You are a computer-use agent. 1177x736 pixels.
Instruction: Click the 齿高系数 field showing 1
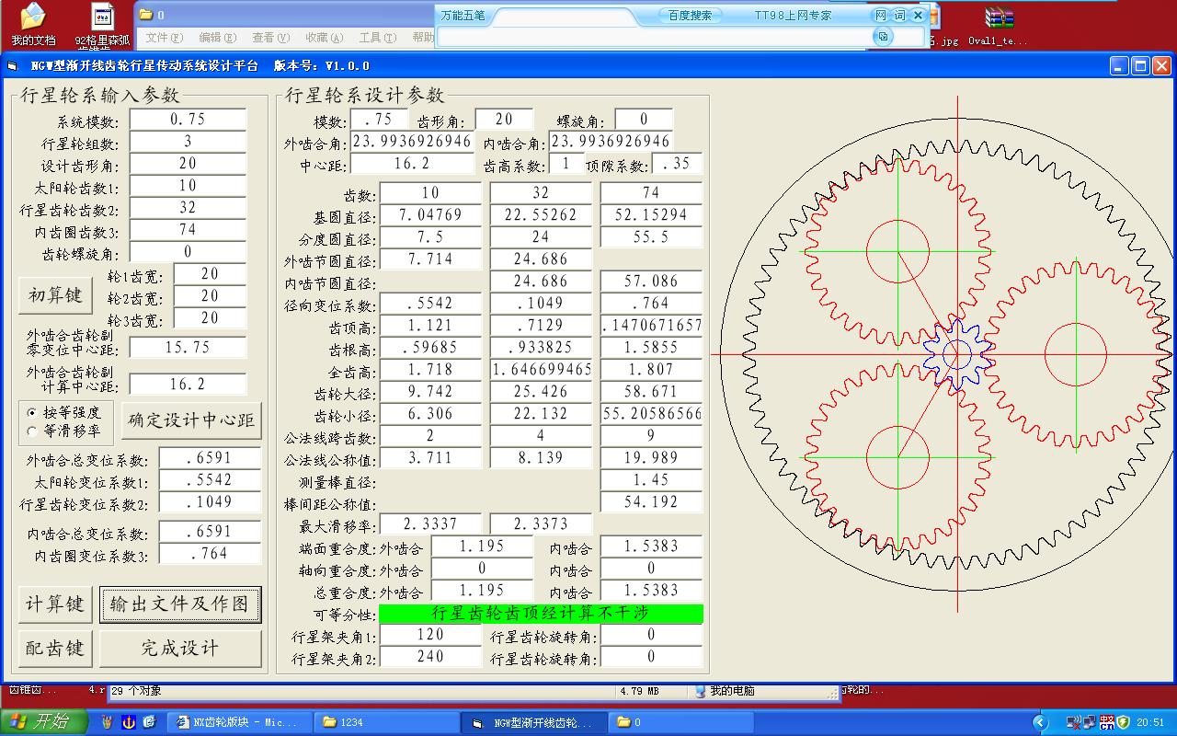(566, 164)
